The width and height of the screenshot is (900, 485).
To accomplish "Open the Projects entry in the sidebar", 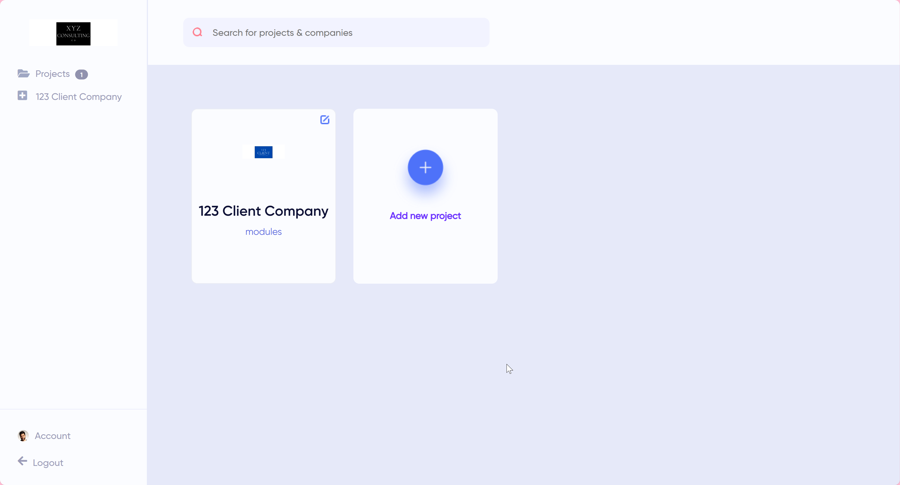I will tap(52, 74).
